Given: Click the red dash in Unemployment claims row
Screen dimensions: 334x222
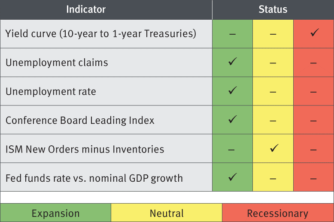Looking at the screenshot, I should pos(313,63).
